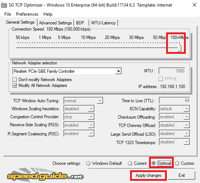The image size is (200, 183).
Task: Open Windows Scaling heuristics dropdown
Action: click(79, 109)
